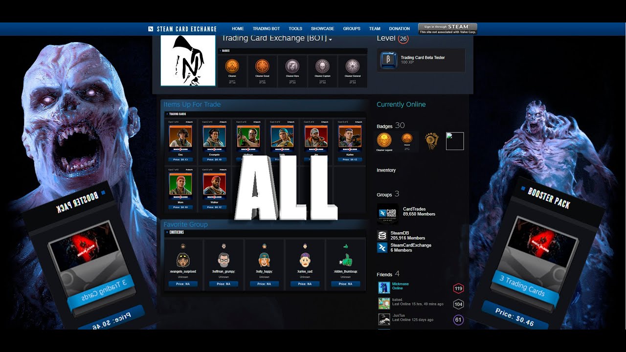The width and height of the screenshot is (626, 352).
Task: Click the holly_happy emoticon
Action: (264, 259)
